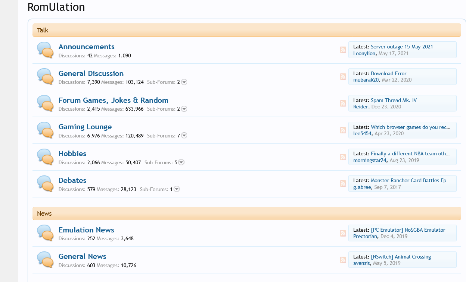Click the RomUlation page title
Image resolution: width=466 pixels, height=282 pixels.
coord(56,7)
